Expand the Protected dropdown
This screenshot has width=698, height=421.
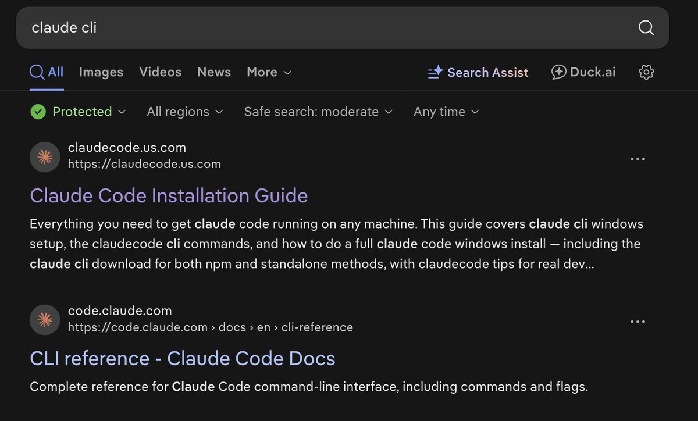click(78, 112)
